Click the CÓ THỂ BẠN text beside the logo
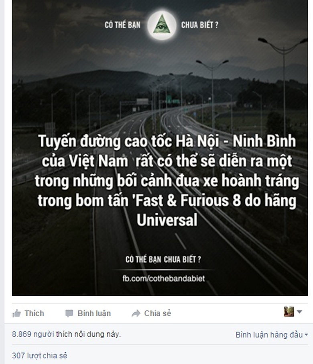Image resolution: width=313 pixels, height=364 pixels. (x=122, y=25)
